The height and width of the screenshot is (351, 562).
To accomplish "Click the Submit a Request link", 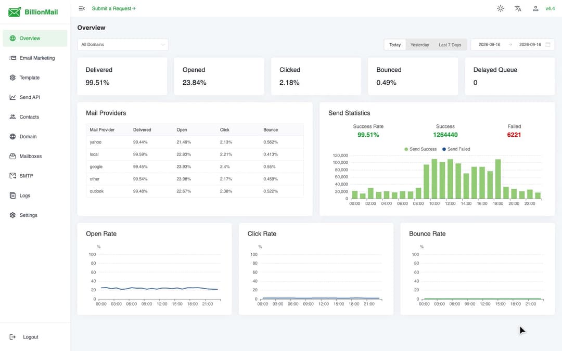I will click(113, 8).
